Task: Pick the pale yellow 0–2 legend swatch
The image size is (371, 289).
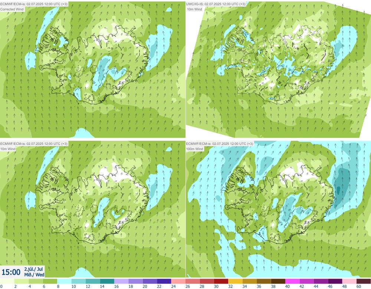Action: [7, 281]
